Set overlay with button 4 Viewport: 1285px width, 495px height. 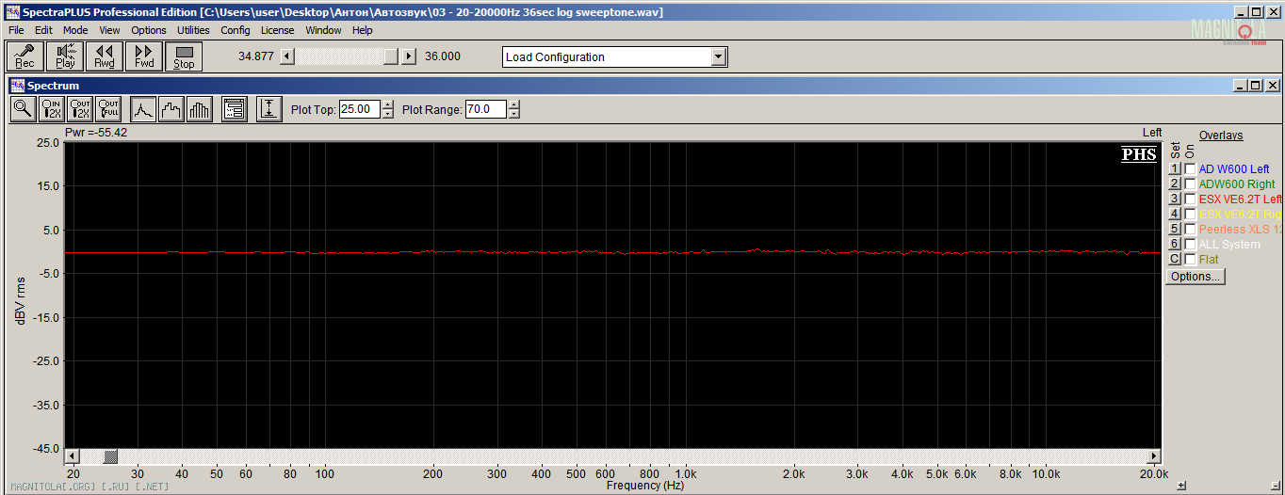click(1175, 215)
